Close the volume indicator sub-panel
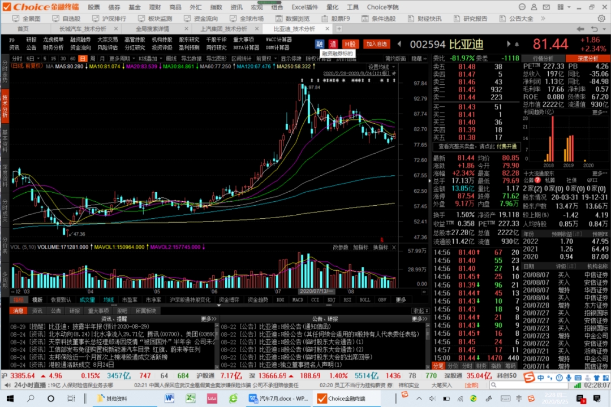 (x=394, y=248)
